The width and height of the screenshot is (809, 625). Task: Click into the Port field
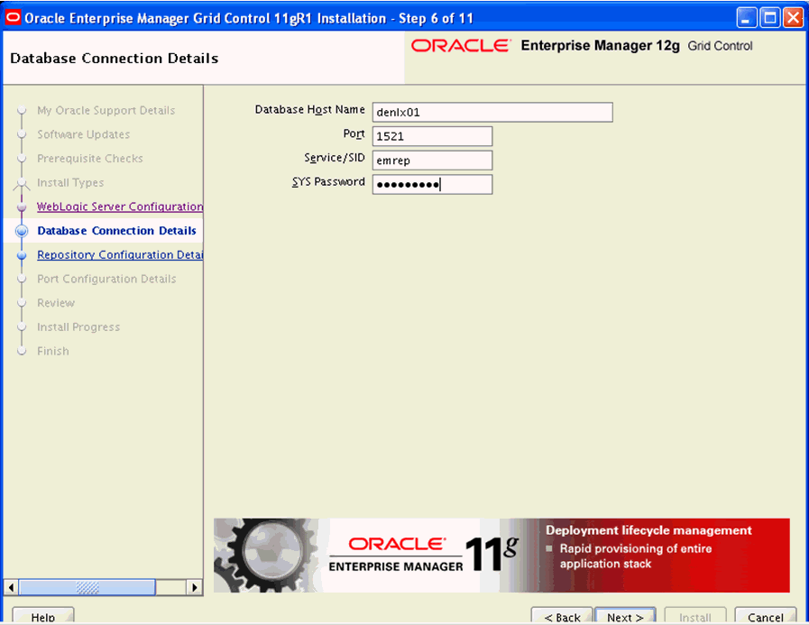tap(432, 136)
